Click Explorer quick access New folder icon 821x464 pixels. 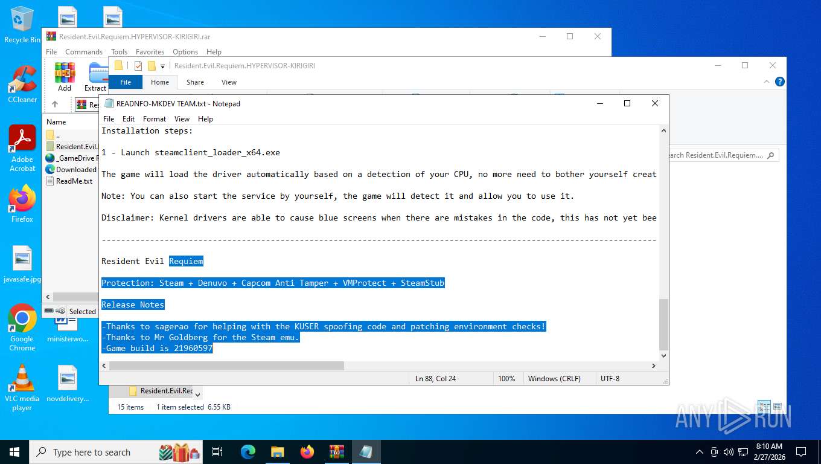[152, 66]
